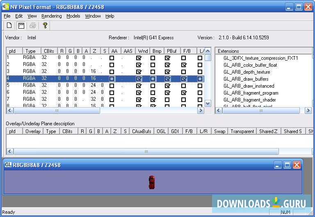Select pixel format row 3 RGBA
Viewport: 315px width, 217px height.
tap(105, 72)
